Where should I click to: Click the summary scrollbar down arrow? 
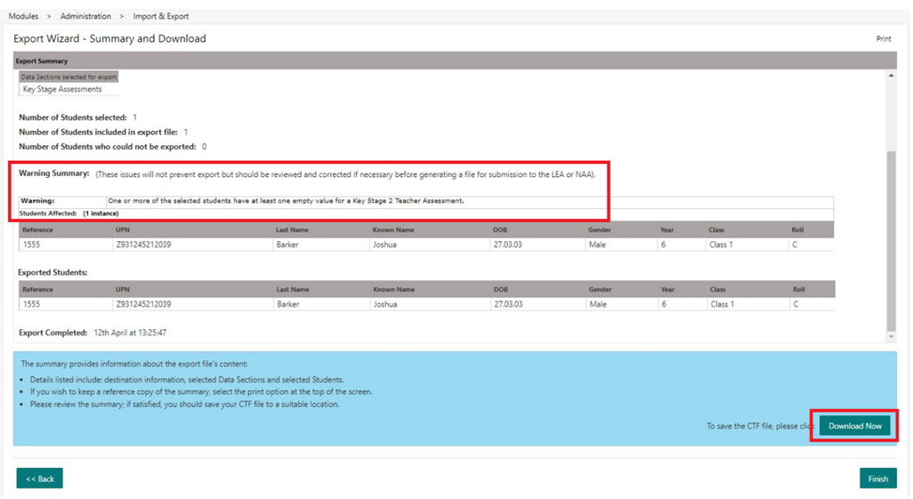pyautogui.click(x=891, y=337)
